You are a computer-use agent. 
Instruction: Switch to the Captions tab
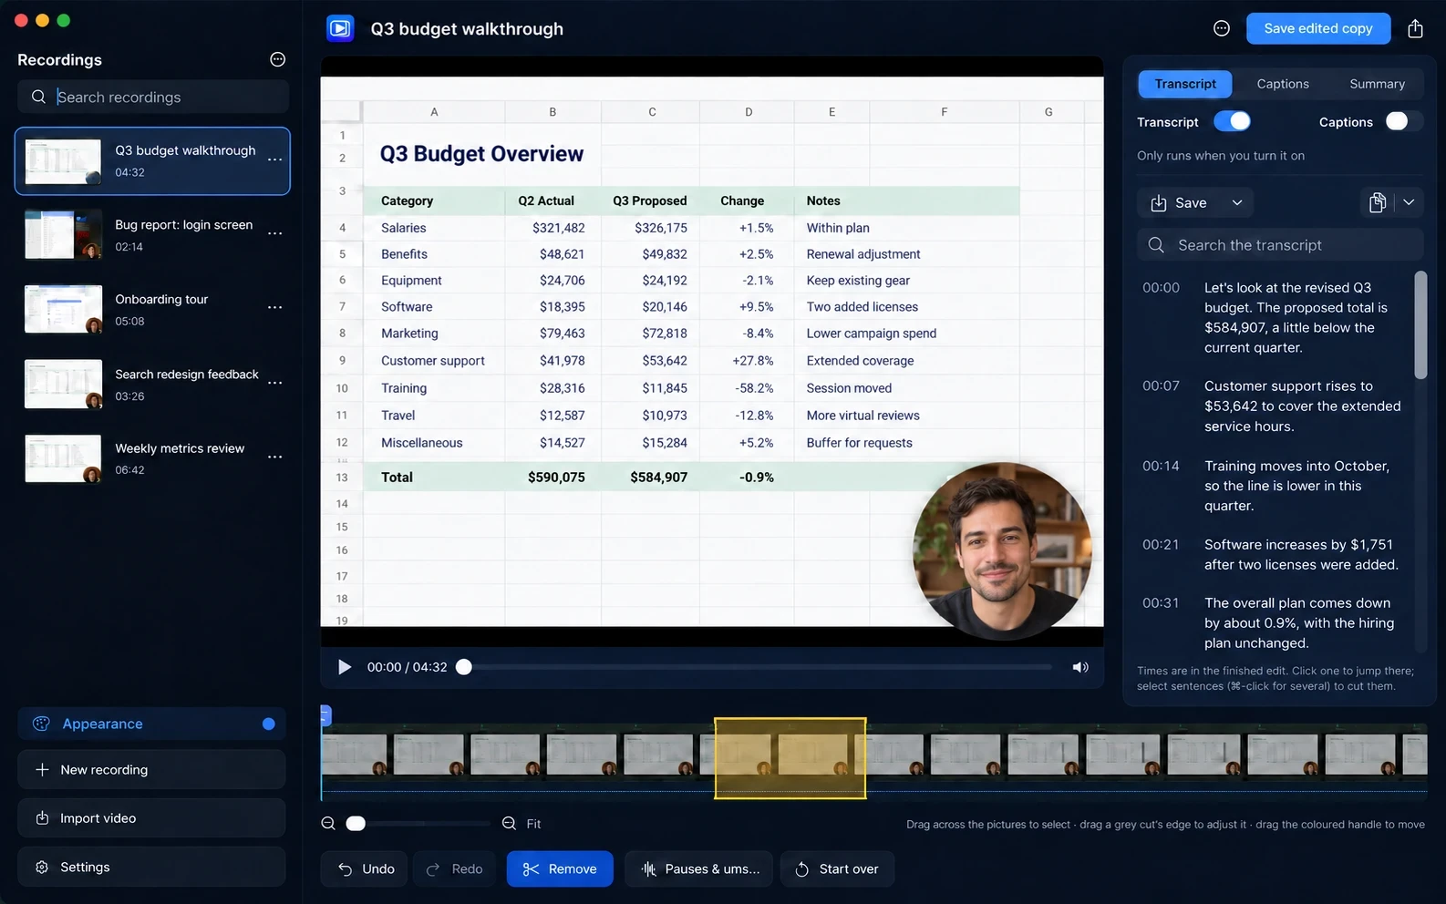pos(1283,84)
